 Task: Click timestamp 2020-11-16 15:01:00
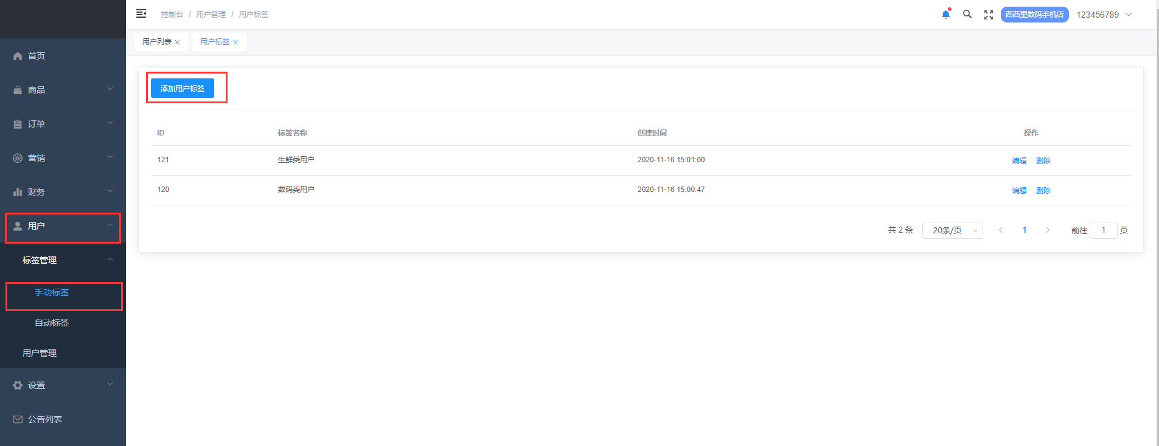tap(671, 160)
